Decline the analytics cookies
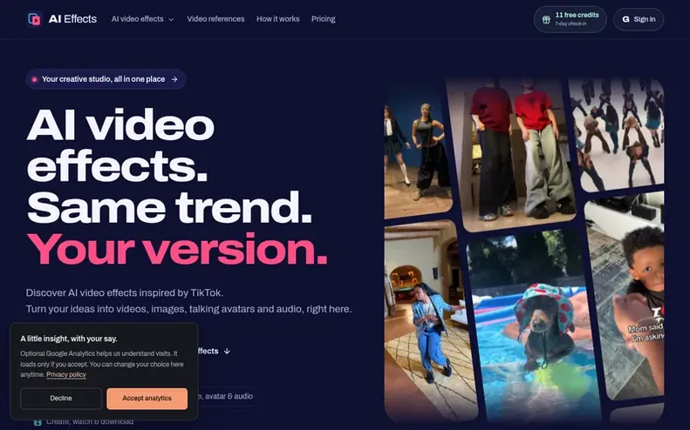 pyautogui.click(x=61, y=399)
